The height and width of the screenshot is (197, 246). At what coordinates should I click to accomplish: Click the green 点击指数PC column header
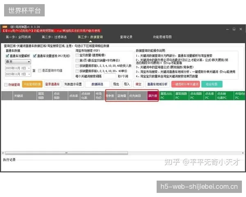[x=196, y=96]
